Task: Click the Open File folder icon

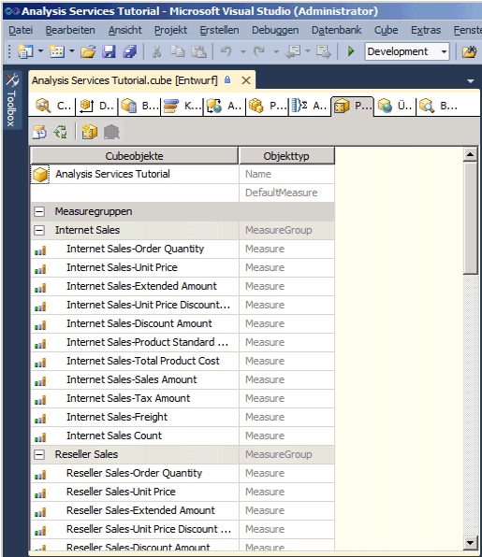Action: tap(88, 51)
